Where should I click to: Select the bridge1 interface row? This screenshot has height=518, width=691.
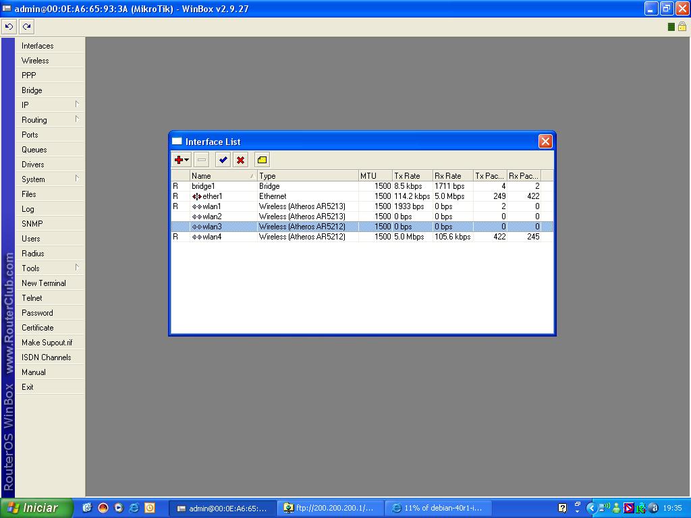pos(362,186)
